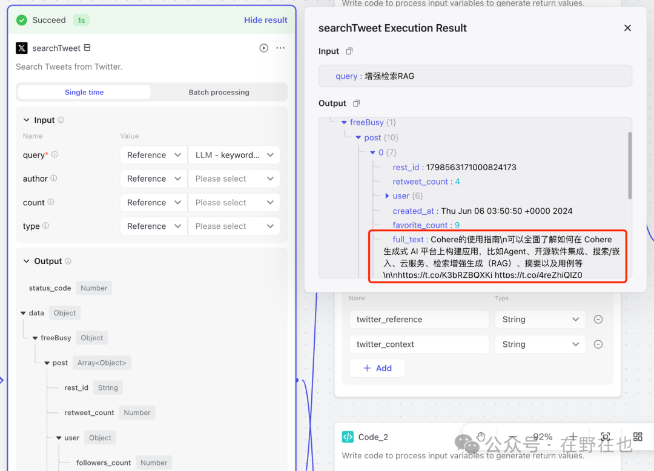Click the info icon beside query

[x=54, y=154]
